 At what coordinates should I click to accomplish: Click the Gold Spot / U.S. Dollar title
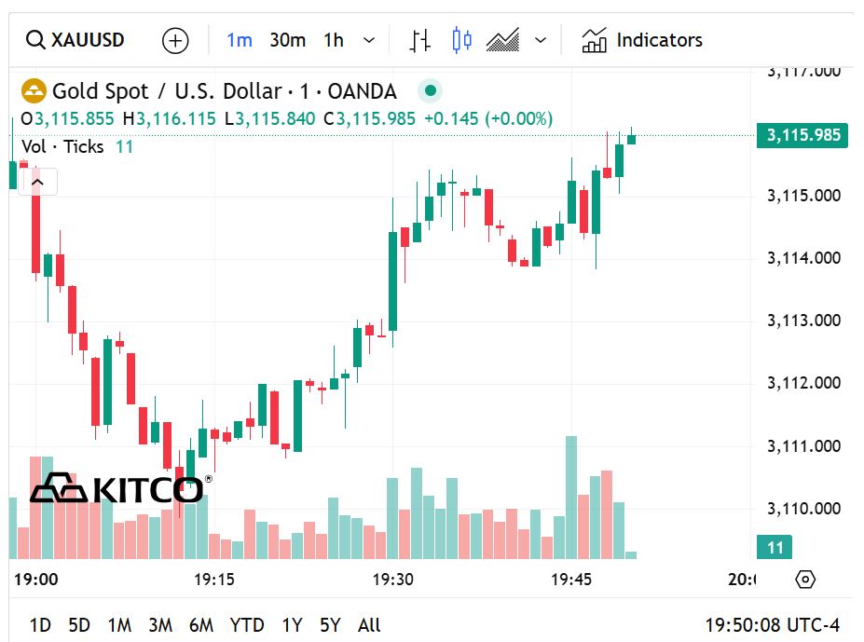pyautogui.click(x=225, y=91)
